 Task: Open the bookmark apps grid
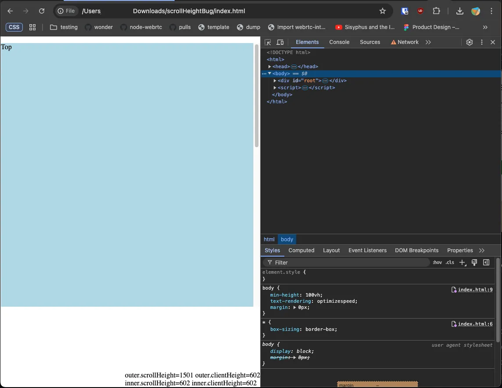(32, 27)
